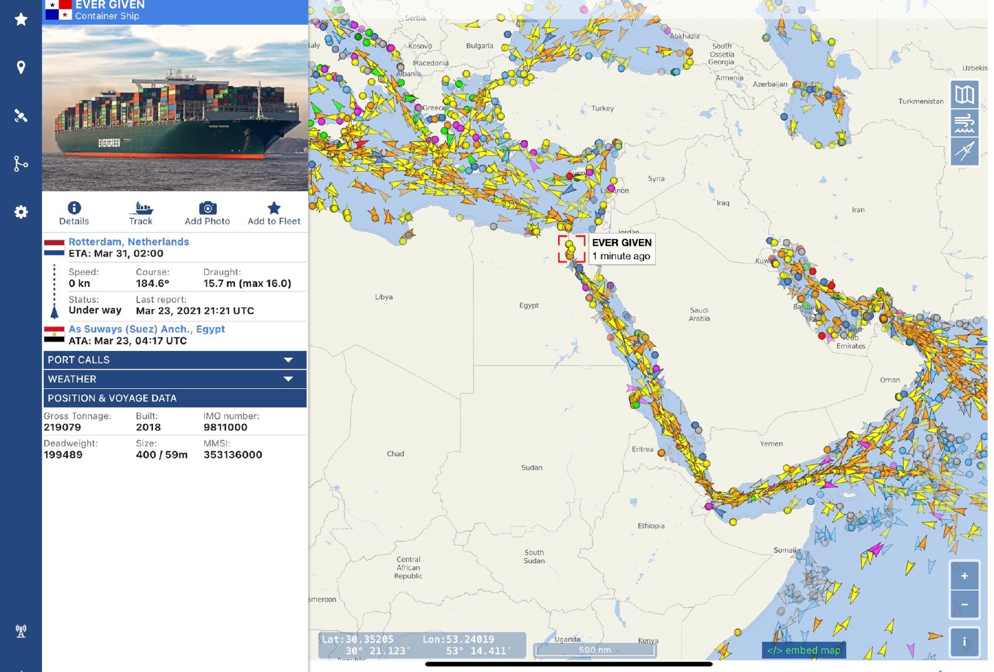Click Status text Under way
The image size is (994, 672).
(95, 310)
